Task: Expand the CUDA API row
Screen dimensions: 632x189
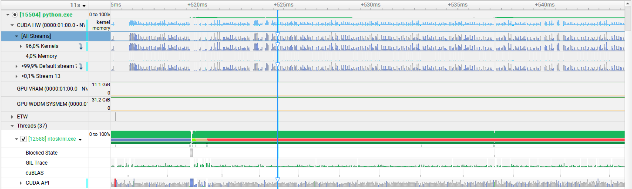Action: (x=21, y=183)
